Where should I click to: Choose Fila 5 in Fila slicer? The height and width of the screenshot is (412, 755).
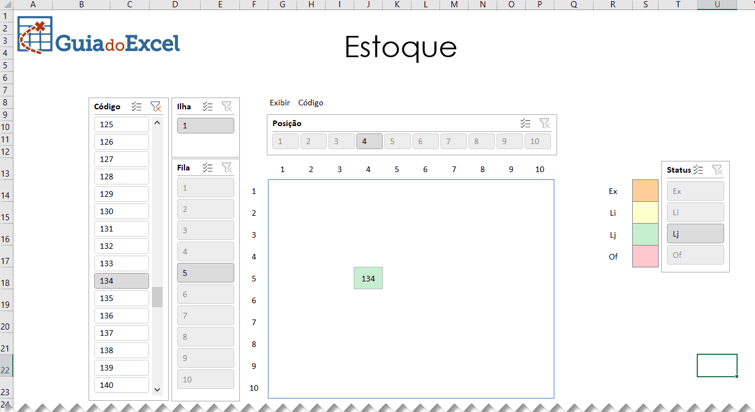(x=206, y=273)
